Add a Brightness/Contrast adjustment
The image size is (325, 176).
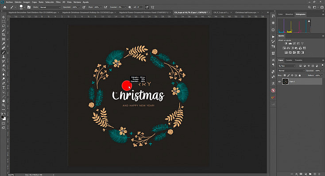[x=286, y=43]
